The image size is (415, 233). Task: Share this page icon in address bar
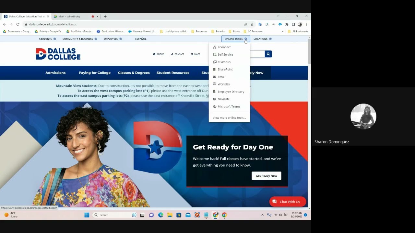pos(245,24)
